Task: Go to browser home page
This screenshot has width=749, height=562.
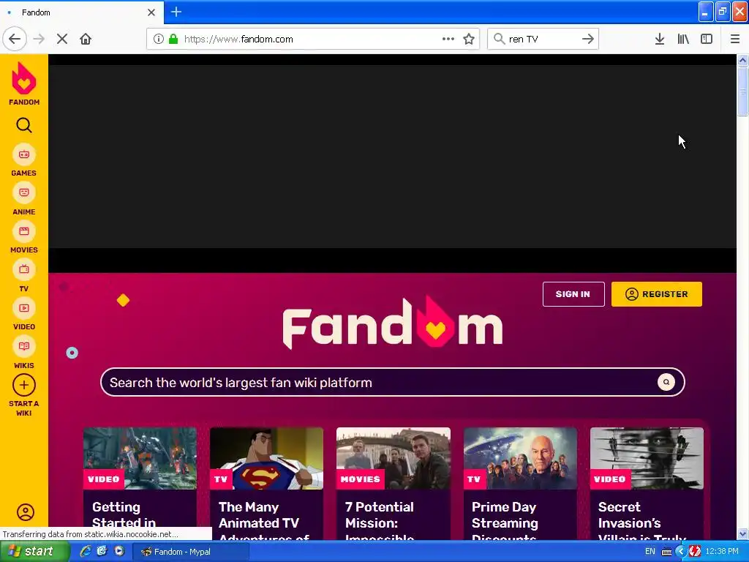Action: click(x=86, y=40)
